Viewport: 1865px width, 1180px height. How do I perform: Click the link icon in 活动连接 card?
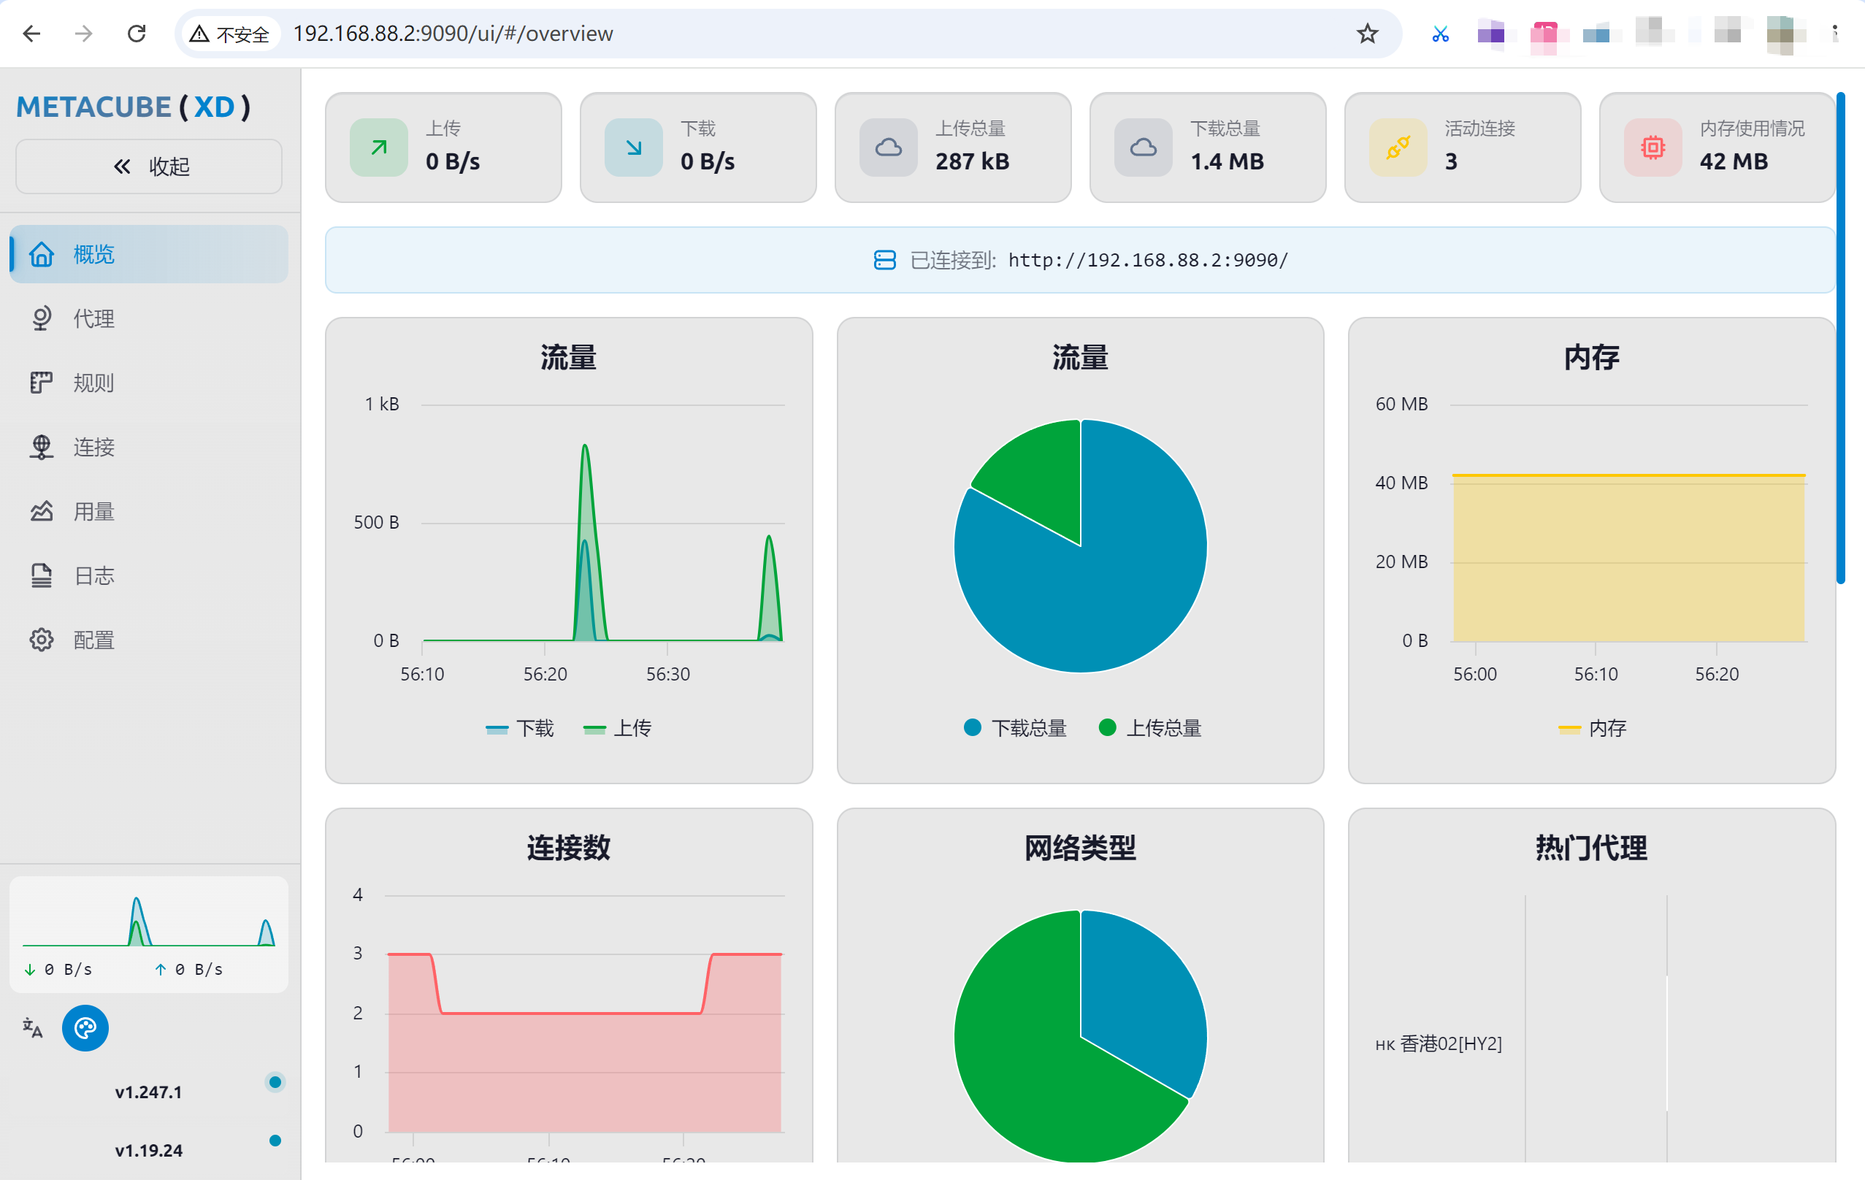(1398, 147)
